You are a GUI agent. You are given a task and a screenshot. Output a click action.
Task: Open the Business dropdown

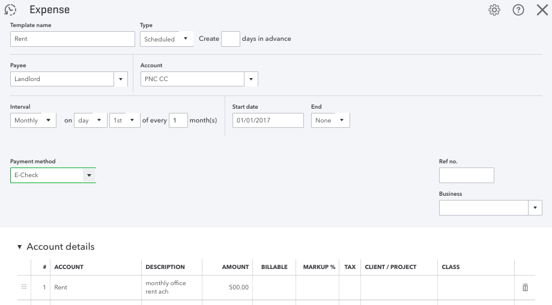click(x=535, y=208)
